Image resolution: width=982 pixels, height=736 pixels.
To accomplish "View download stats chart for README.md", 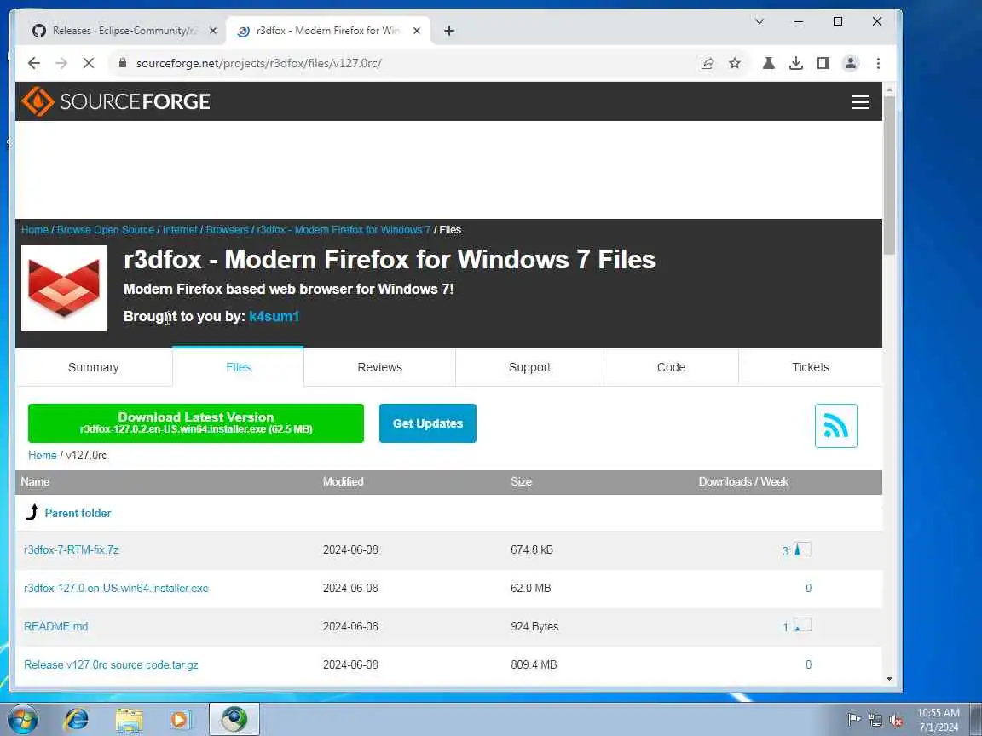I will (802, 625).
